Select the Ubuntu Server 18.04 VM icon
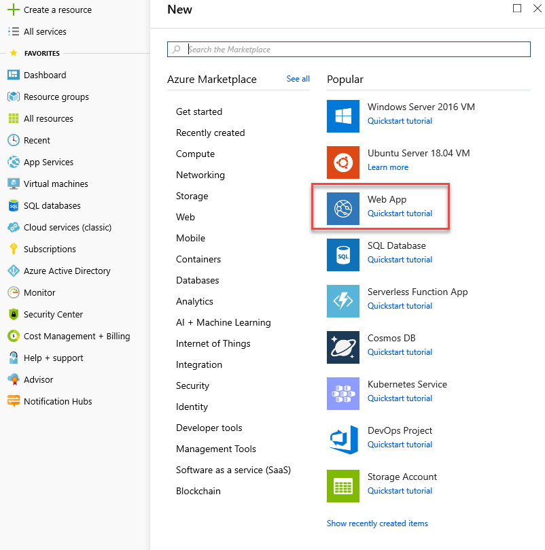545x550 pixels. pyautogui.click(x=343, y=162)
